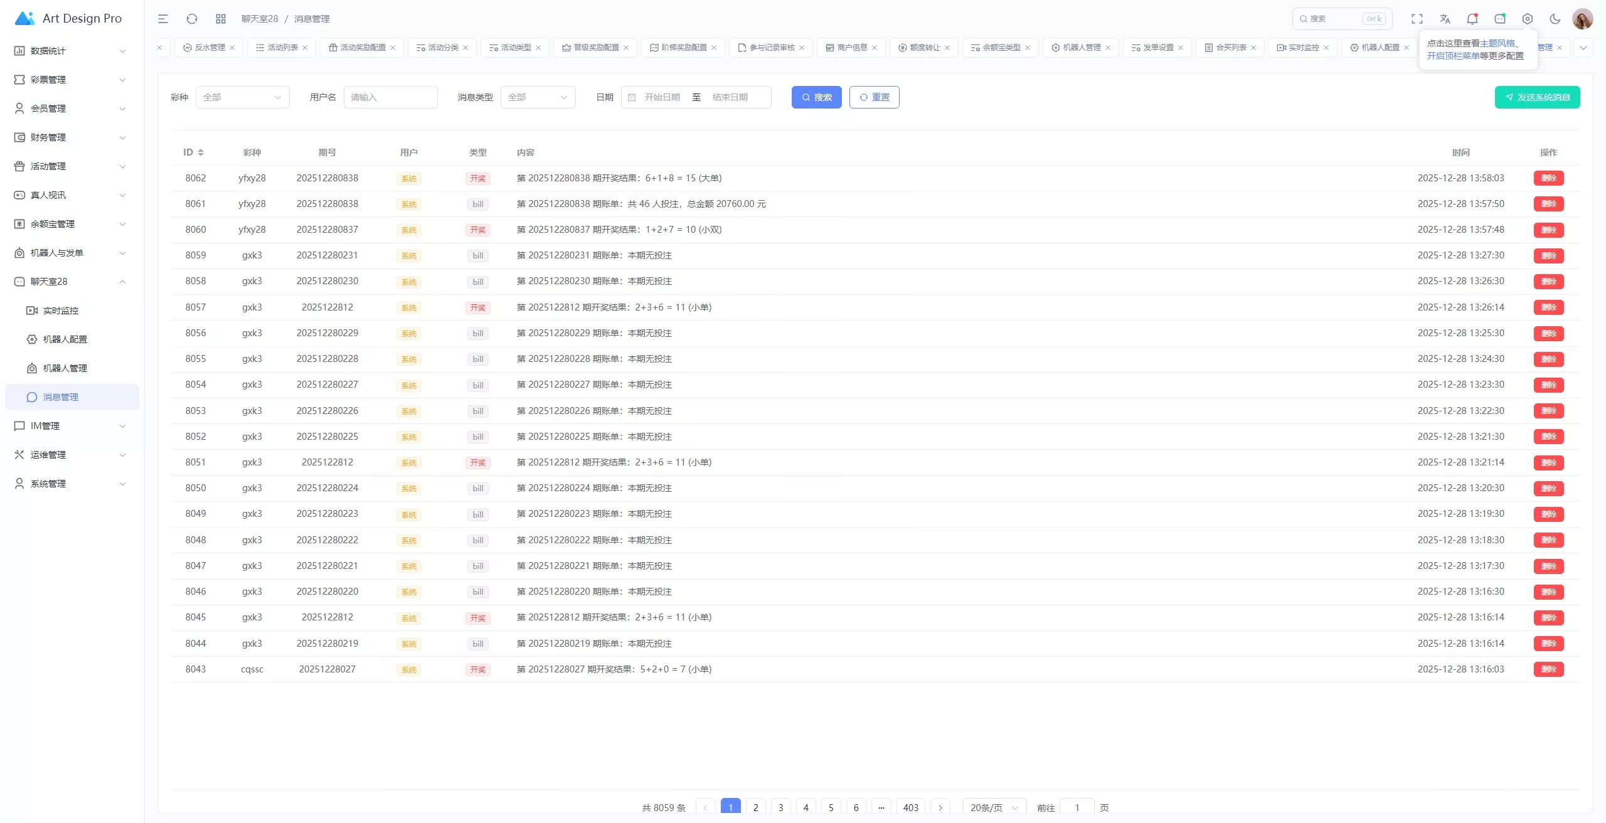Open the notification bell icon
This screenshot has height=823, width=1606.
pos(1472,19)
